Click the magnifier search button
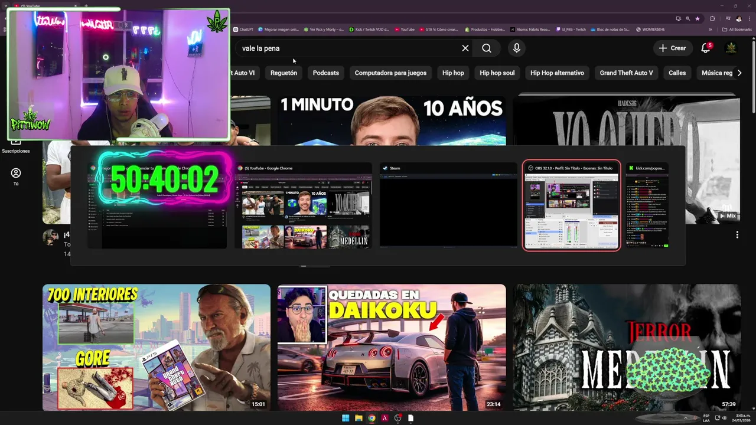 click(487, 48)
